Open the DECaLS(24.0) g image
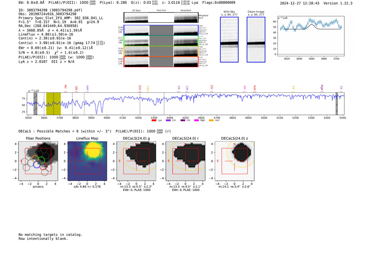 coord(136,161)
